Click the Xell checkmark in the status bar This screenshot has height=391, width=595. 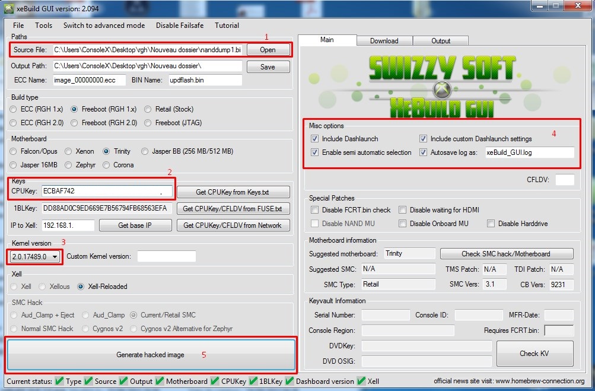point(361,382)
